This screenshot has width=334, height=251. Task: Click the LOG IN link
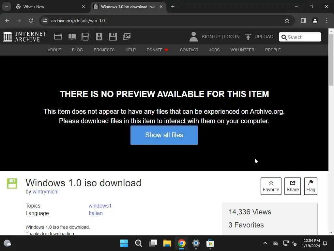(232, 37)
